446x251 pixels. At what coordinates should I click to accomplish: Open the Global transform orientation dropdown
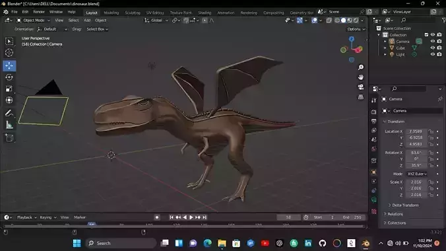coord(156,20)
